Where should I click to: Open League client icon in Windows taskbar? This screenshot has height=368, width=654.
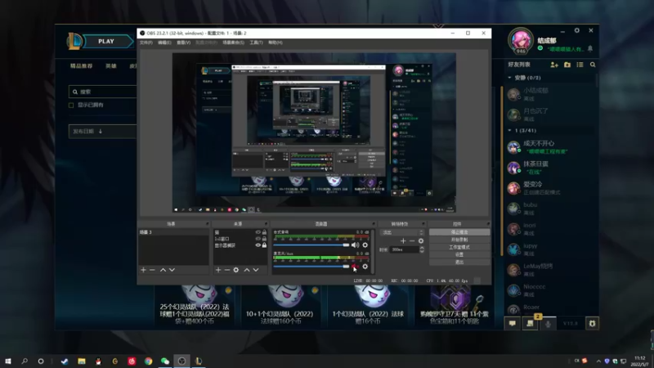click(x=199, y=361)
